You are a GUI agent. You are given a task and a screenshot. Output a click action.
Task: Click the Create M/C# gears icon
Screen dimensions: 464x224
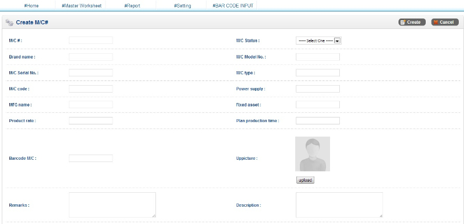(x=9, y=23)
